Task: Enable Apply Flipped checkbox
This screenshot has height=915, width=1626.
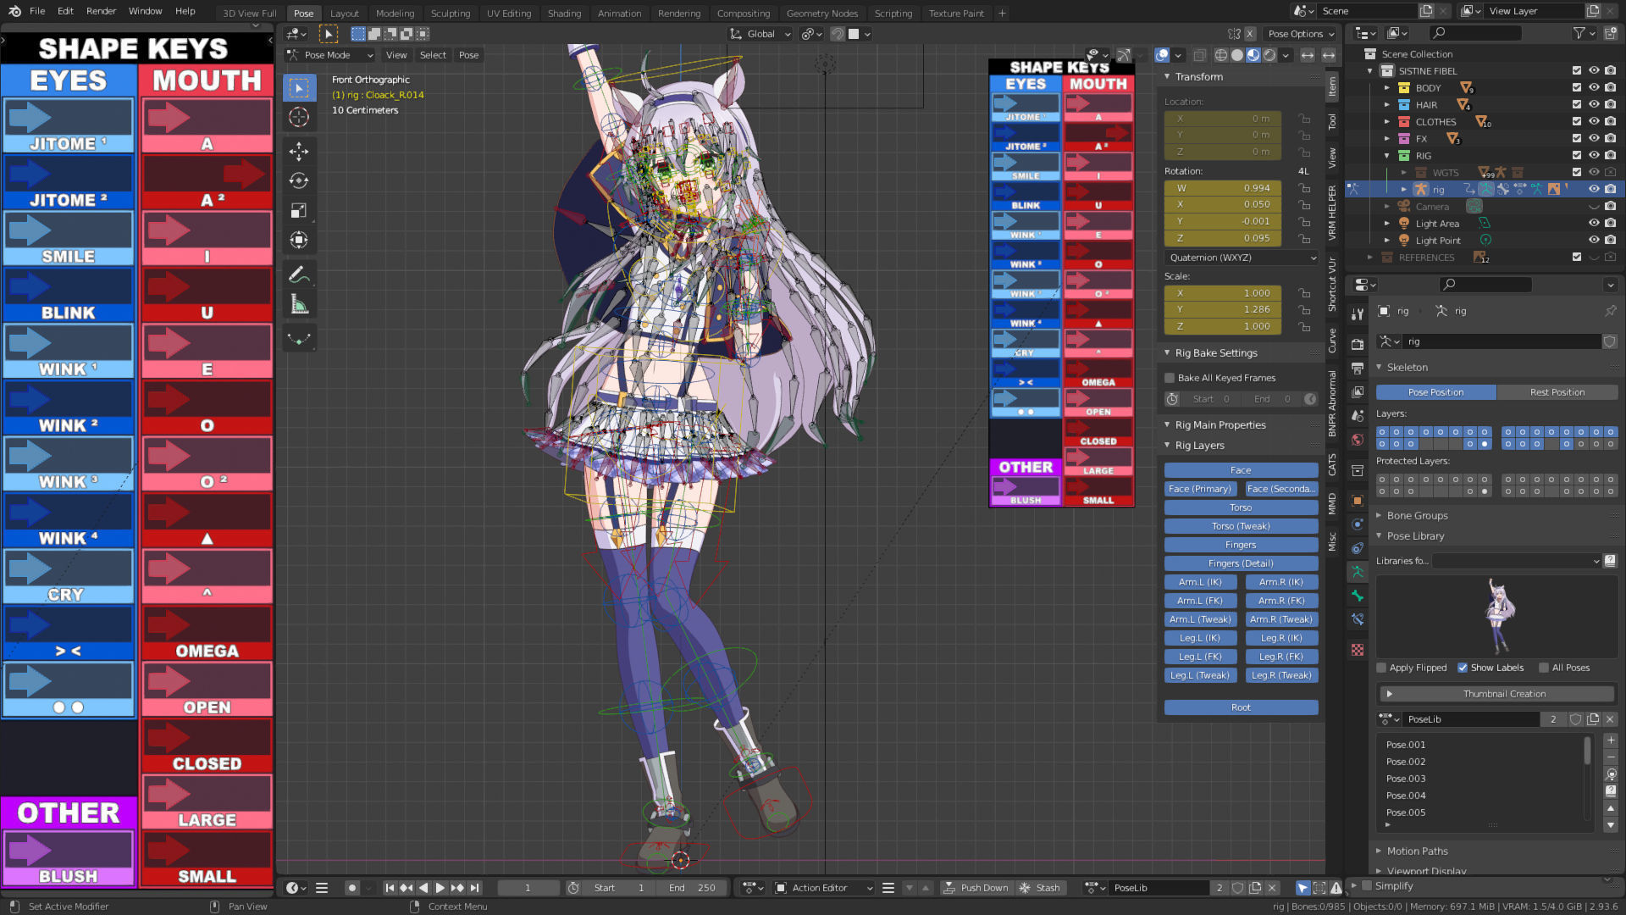Action: click(x=1381, y=668)
